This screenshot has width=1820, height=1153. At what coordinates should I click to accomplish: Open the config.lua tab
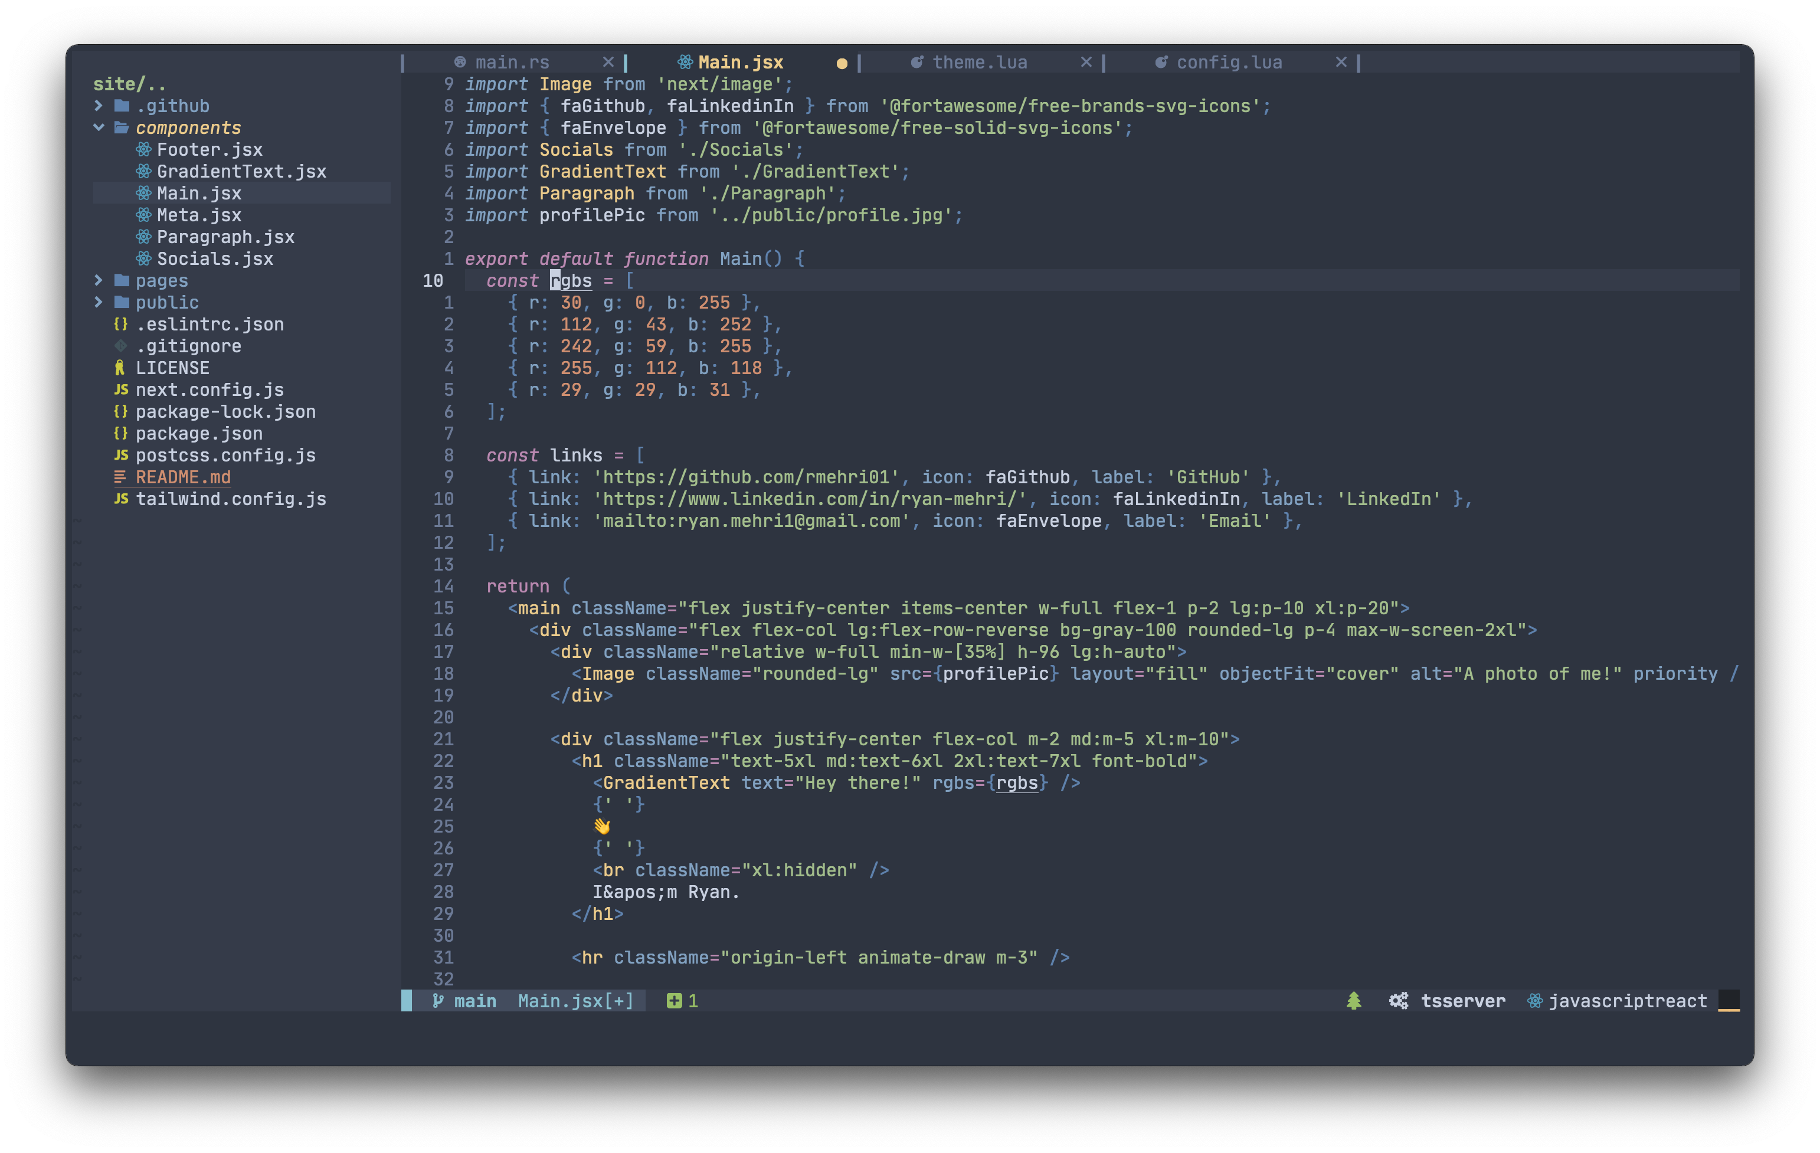coord(1229,62)
